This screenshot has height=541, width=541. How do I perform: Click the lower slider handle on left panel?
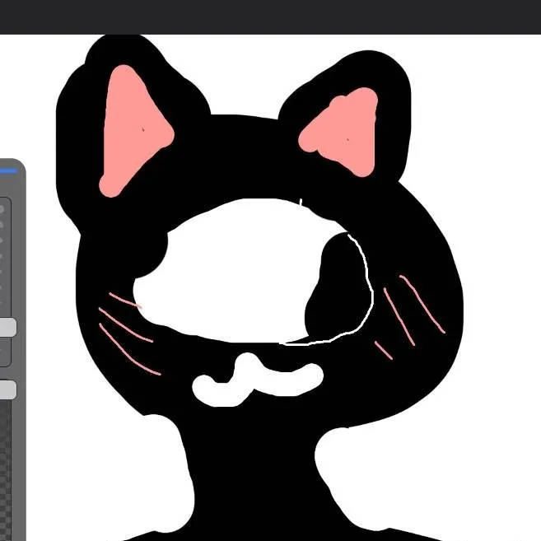7,390
